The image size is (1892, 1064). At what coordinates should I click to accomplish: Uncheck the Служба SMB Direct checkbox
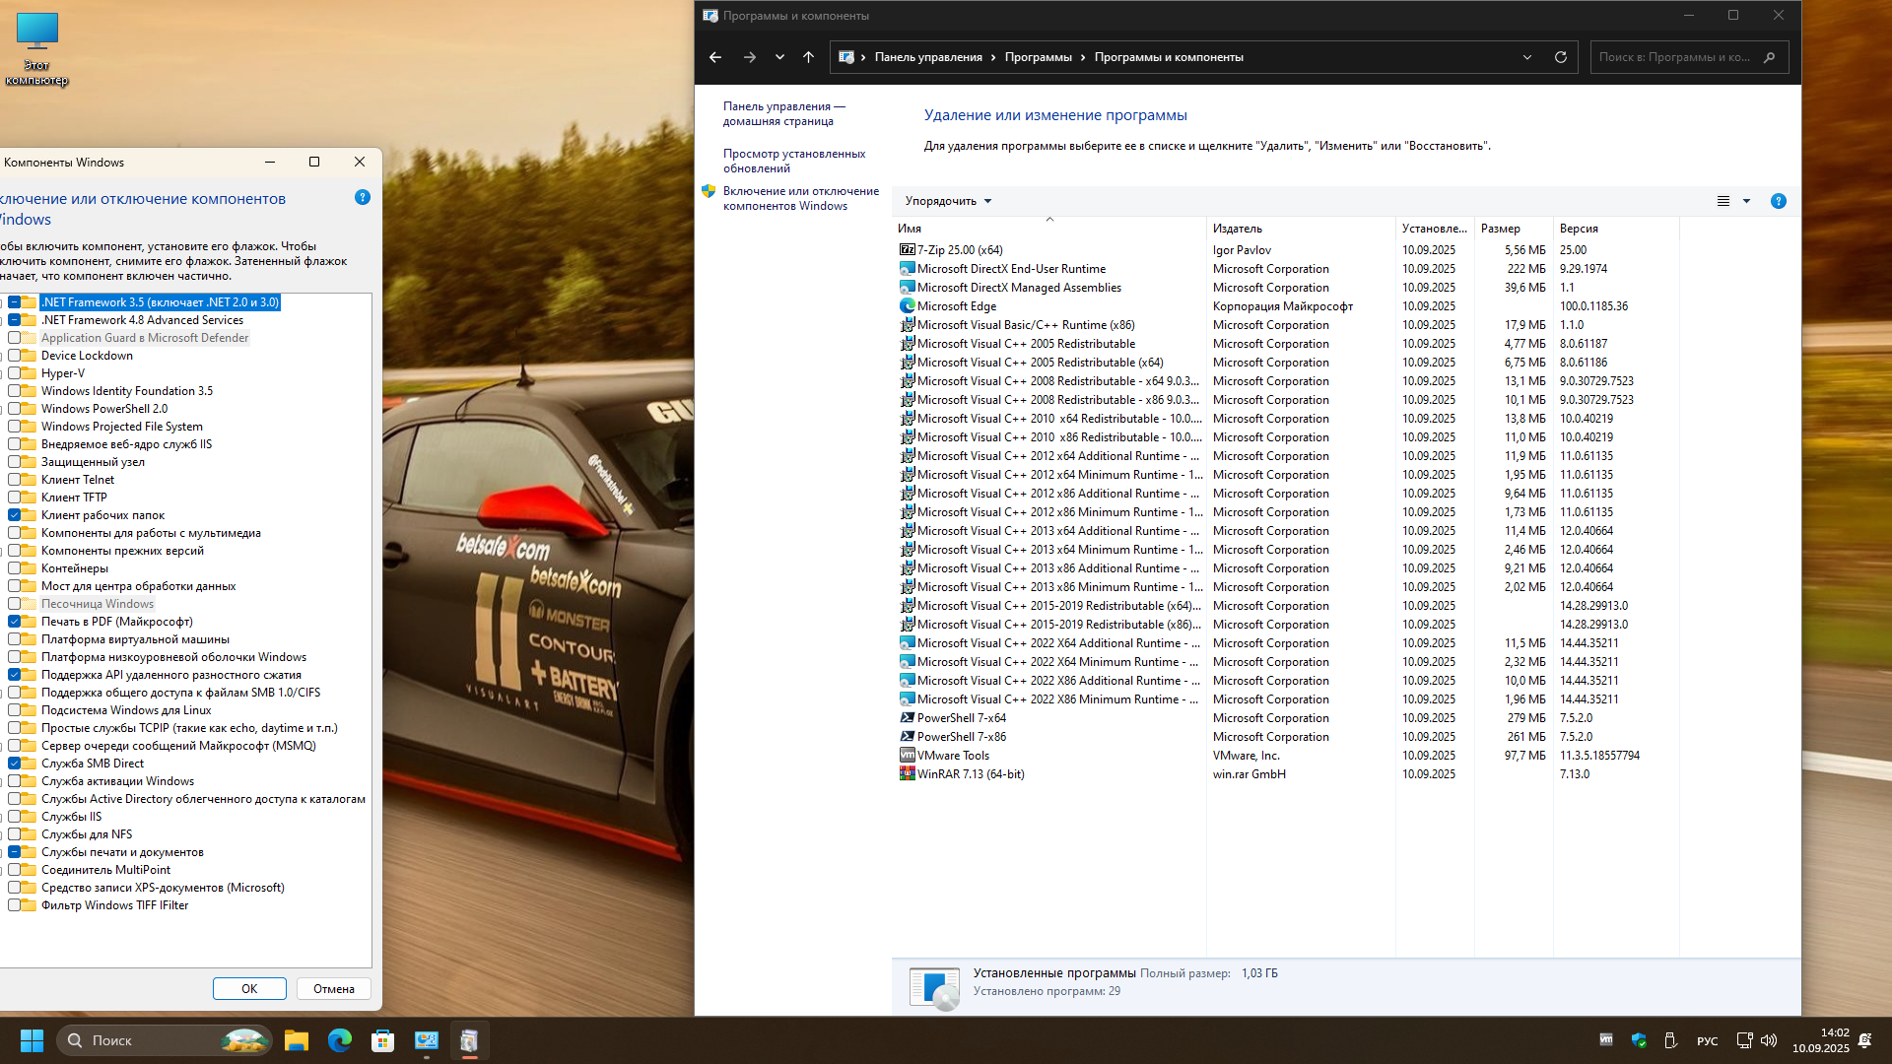click(15, 764)
